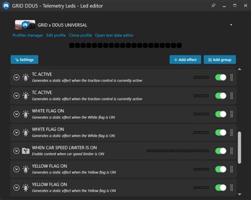Click the second WHITE FLAG ON lamp icon
This screenshot has width=251, height=200.
click(x=25, y=132)
